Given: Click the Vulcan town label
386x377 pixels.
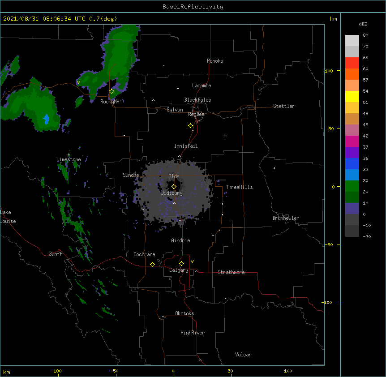Looking at the screenshot, I should coord(243,355).
